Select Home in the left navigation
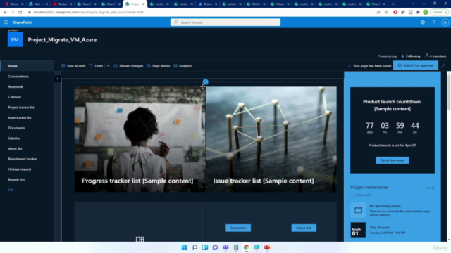 [13, 66]
